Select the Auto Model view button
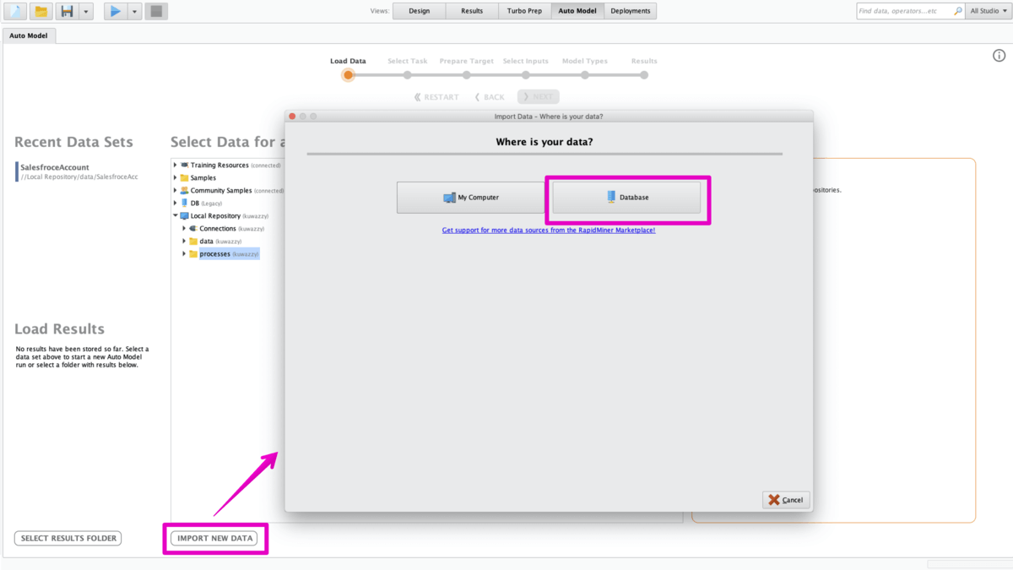 click(577, 11)
